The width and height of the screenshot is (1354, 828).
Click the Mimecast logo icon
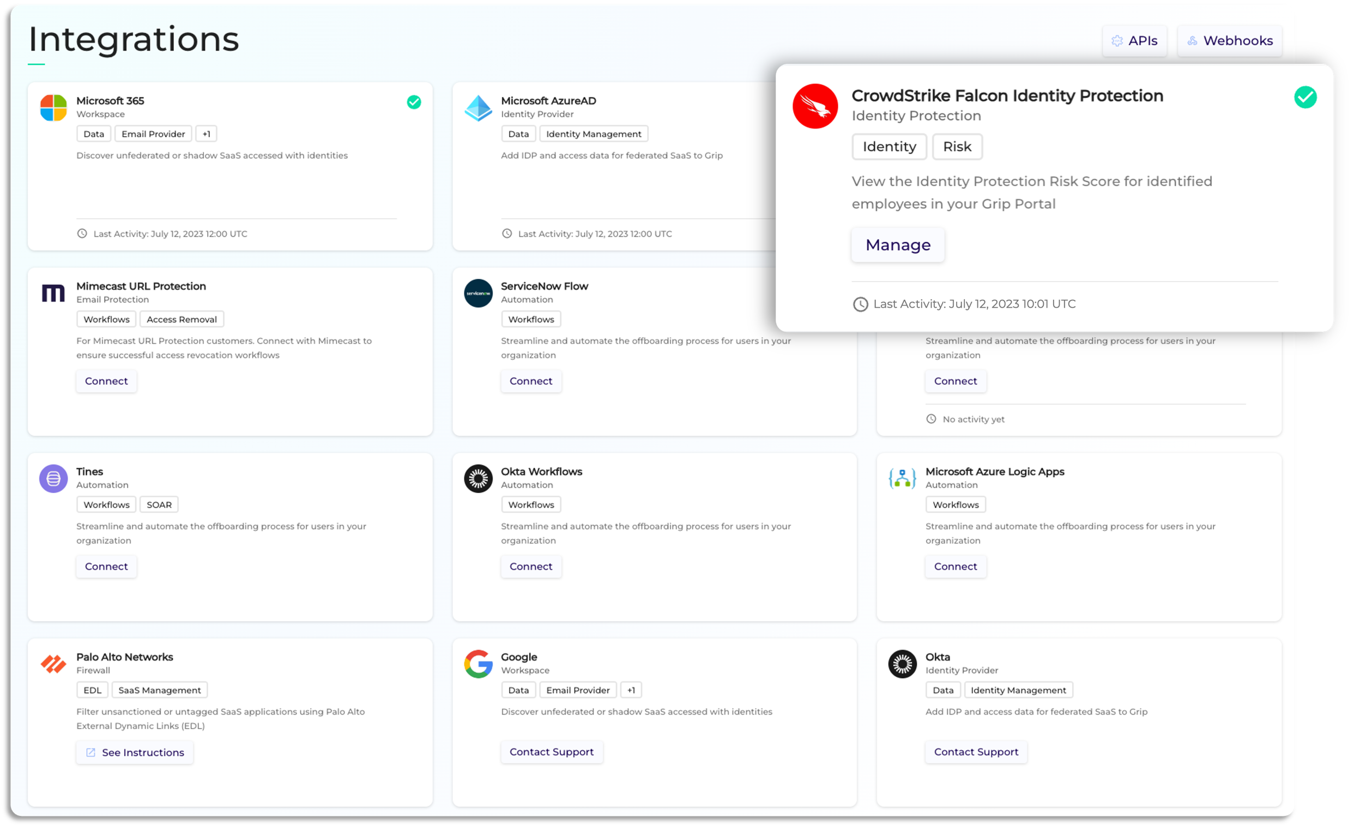click(x=53, y=293)
